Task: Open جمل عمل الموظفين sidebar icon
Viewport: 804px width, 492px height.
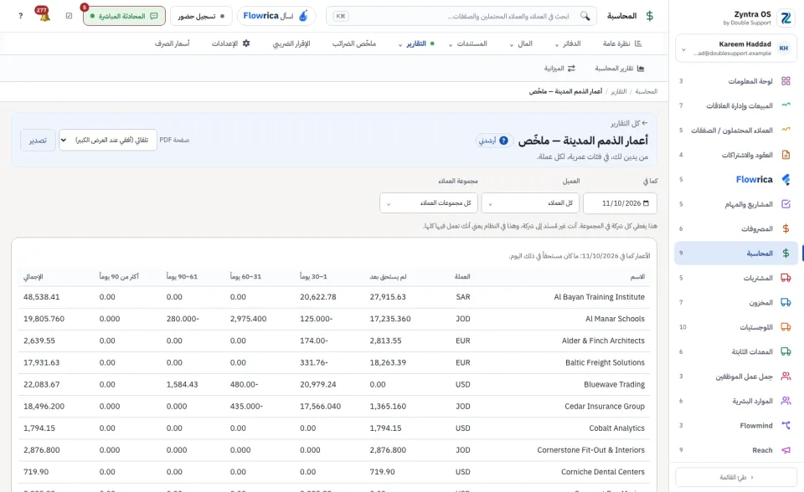Action: (786, 377)
